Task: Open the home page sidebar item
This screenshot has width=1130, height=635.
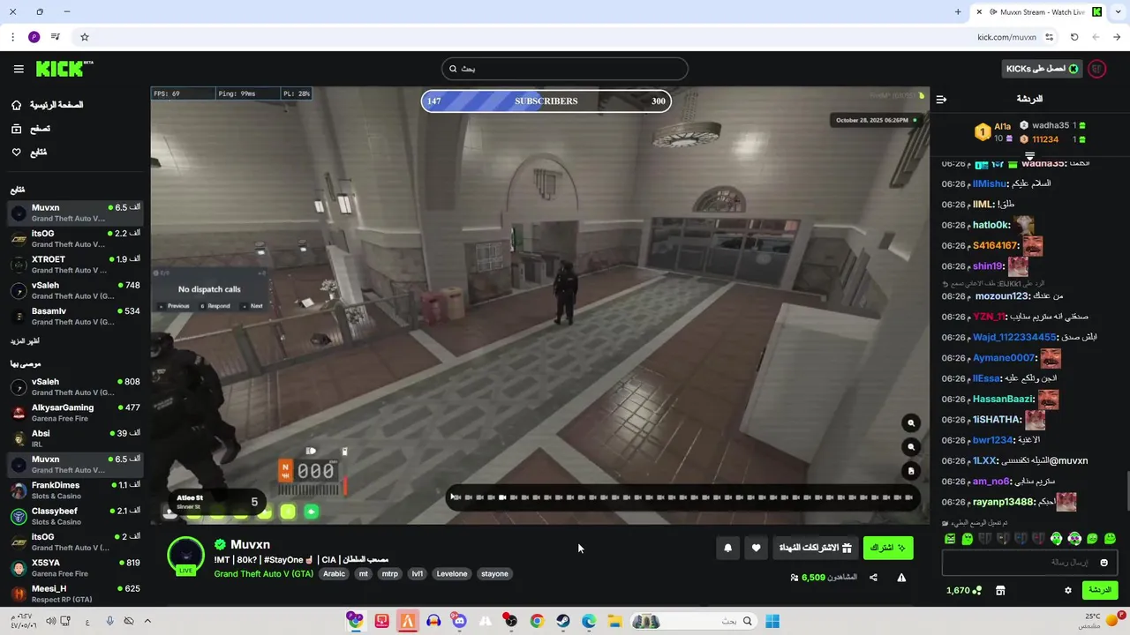Action: coord(49,105)
